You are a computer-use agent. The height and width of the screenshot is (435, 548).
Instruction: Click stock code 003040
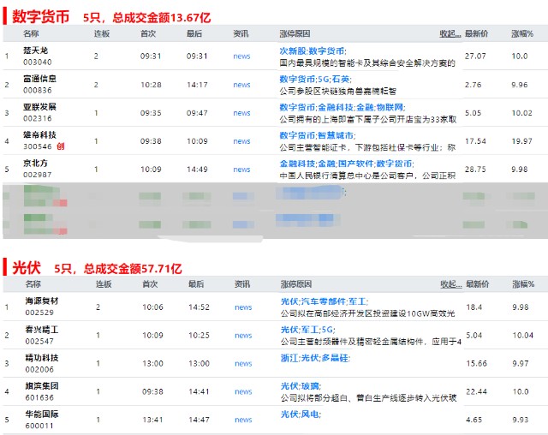click(38, 63)
